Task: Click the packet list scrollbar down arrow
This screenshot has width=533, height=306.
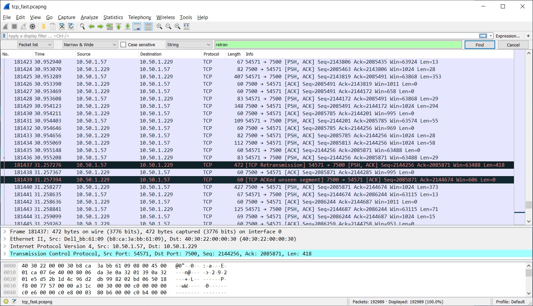Action: [529, 221]
